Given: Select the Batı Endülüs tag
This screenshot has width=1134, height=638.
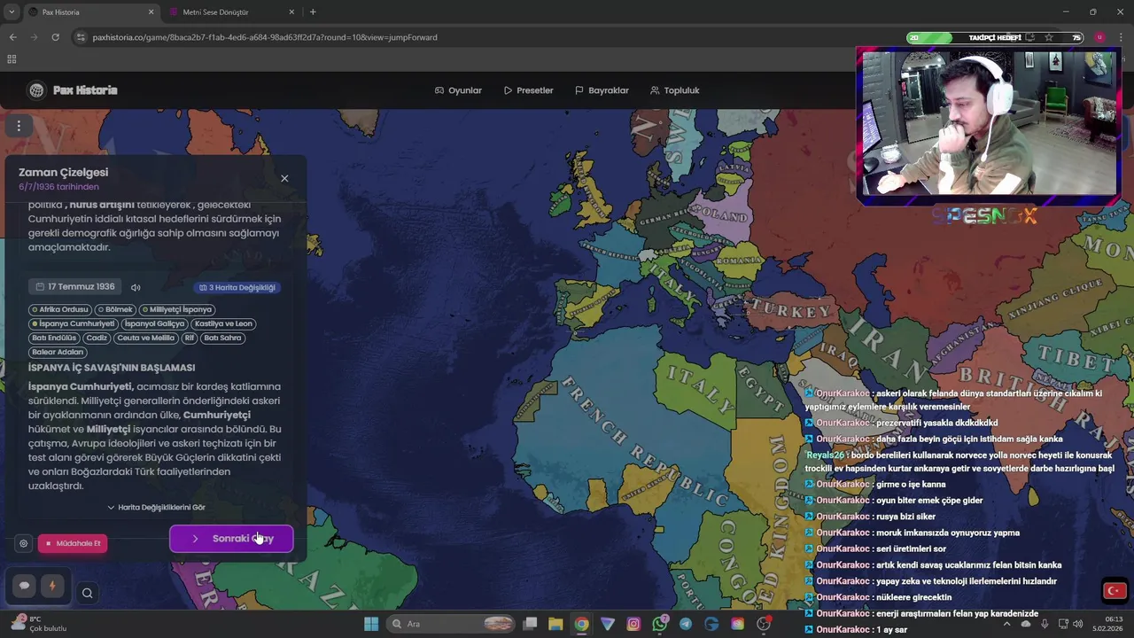Looking at the screenshot, I should 54,338.
